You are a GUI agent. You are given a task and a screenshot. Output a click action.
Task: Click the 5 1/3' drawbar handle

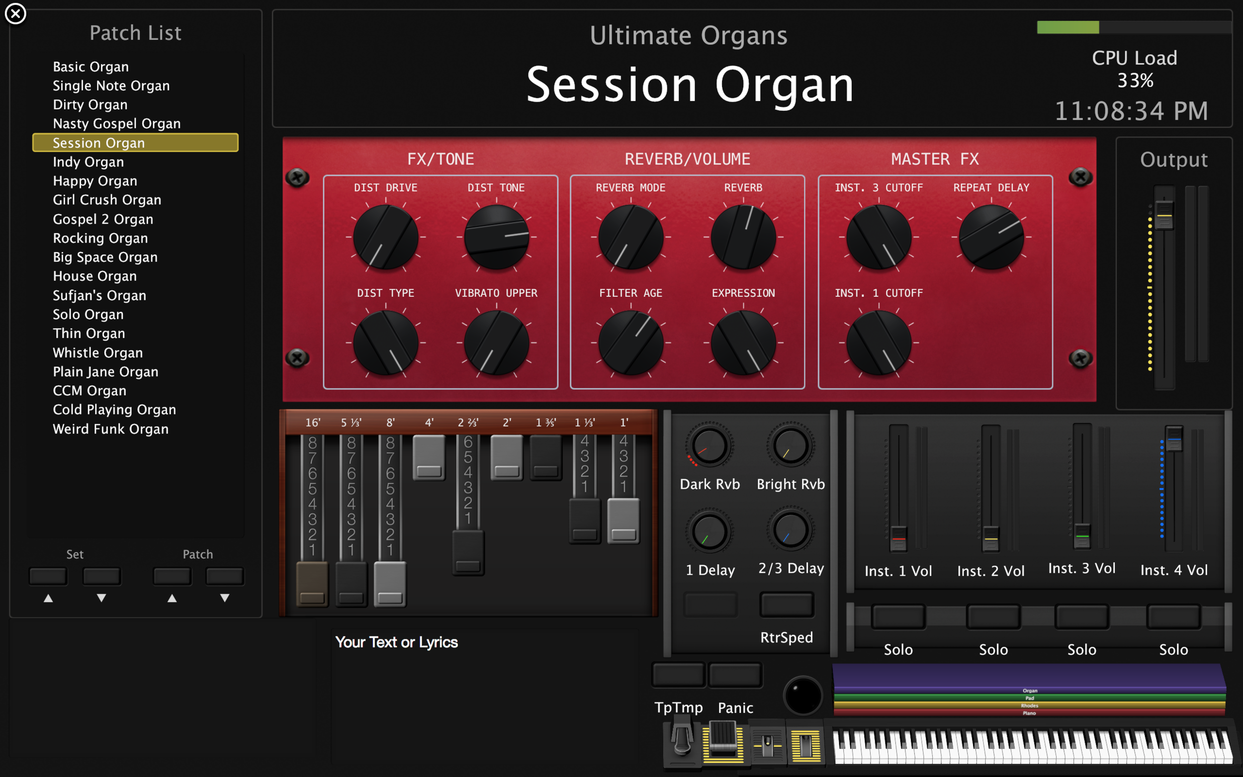click(x=352, y=585)
